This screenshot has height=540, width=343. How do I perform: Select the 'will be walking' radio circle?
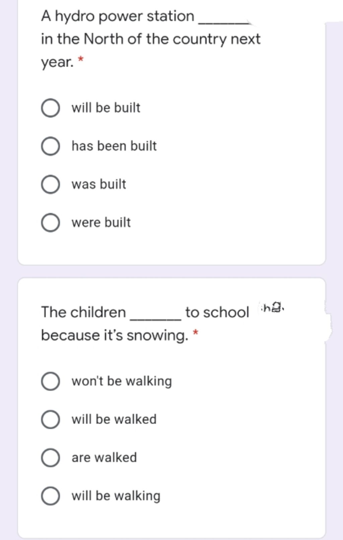[51, 496]
